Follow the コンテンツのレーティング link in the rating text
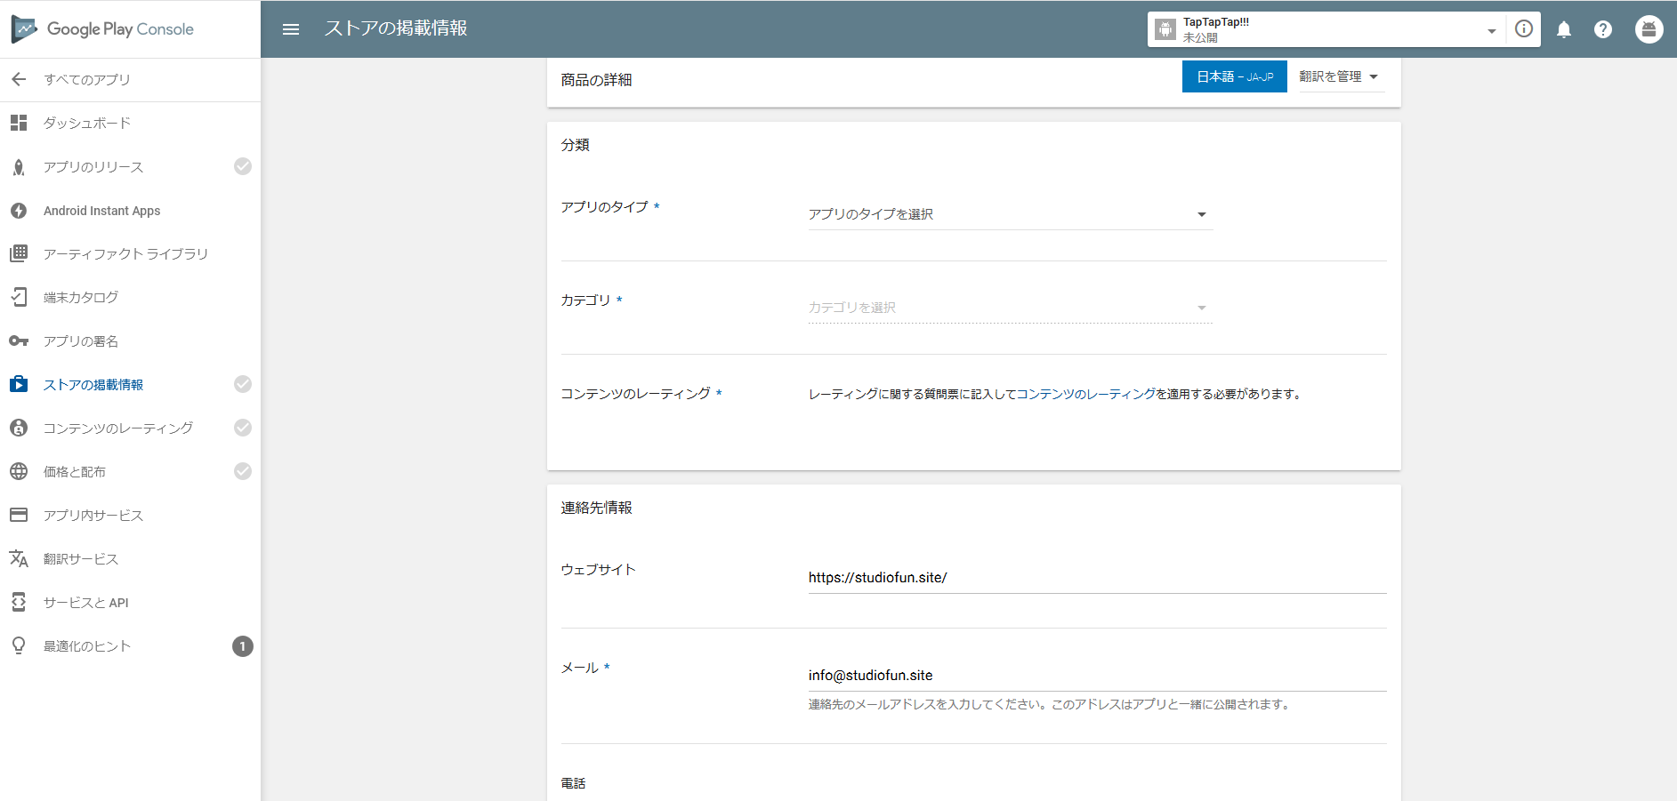The width and height of the screenshot is (1677, 801). [1085, 394]
